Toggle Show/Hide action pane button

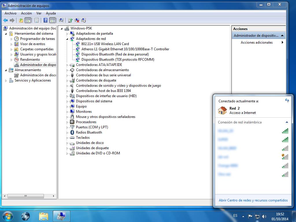tap(52, 20)
